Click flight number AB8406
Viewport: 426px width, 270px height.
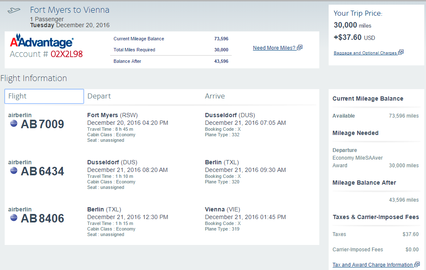tap(43, 218)
